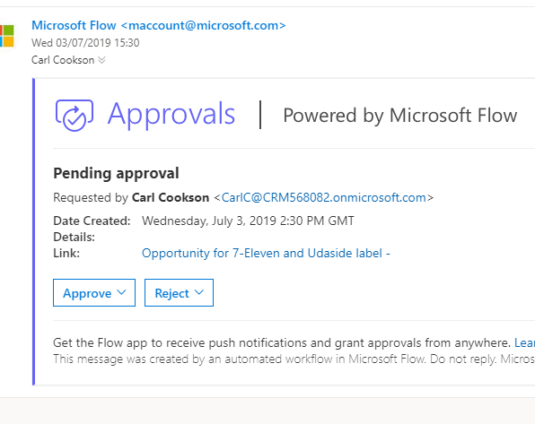
Task: Click the Reject chevron arrow
Action: [199, 292]
